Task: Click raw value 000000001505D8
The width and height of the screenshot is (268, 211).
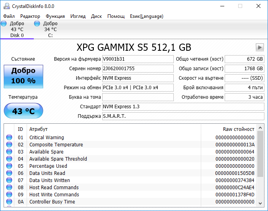Action: (x=235, y=173)
